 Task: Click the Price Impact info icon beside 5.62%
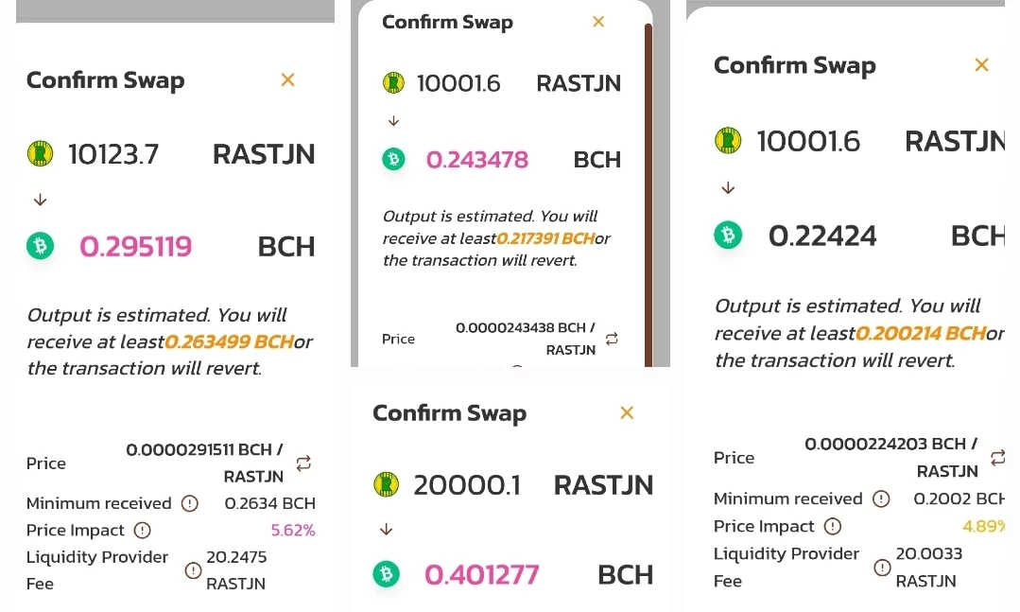click(142, 531)
